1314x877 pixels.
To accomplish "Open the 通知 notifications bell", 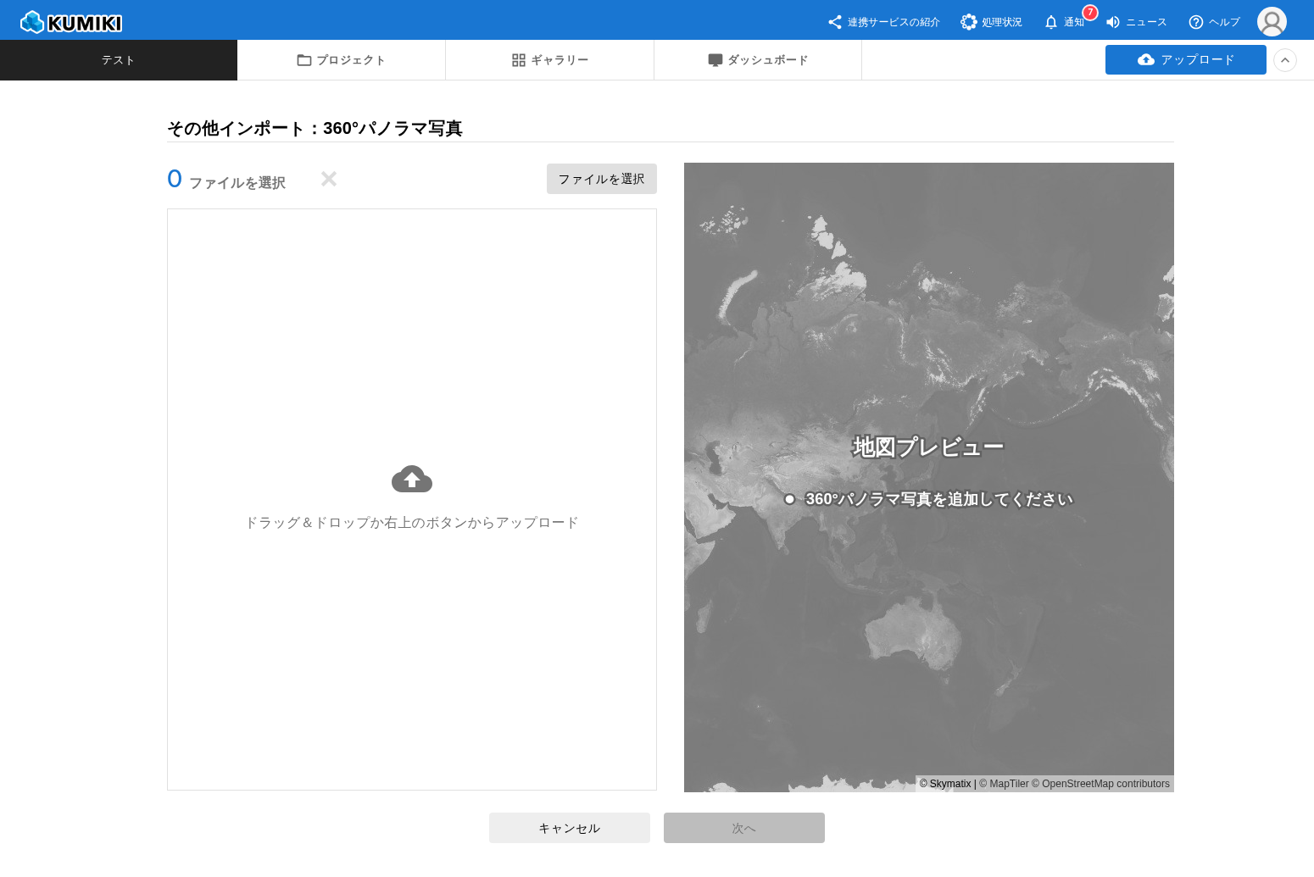I will coord(1051,22).
